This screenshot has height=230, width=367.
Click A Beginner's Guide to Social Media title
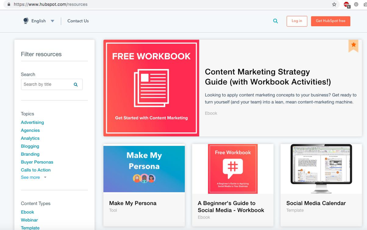[x=231, y=207]
